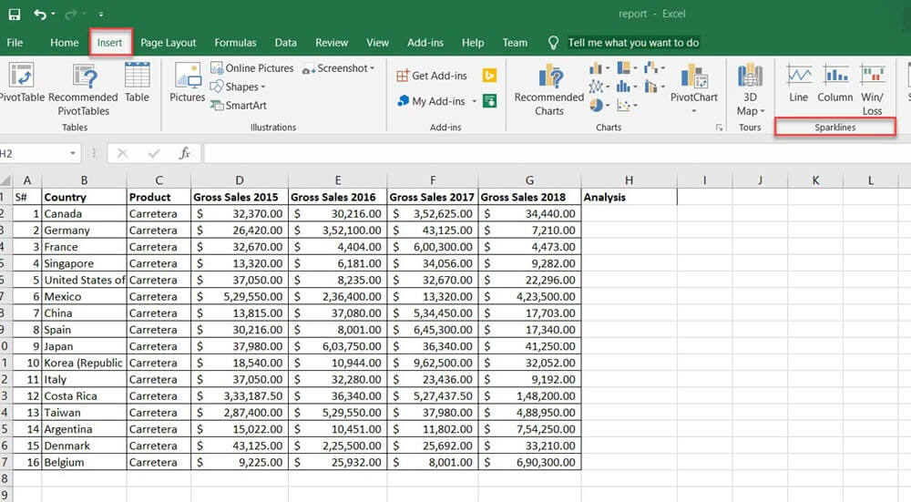Click the Save icon in title bar
The height and width of the screenshot is (502, 911).
click(x=15, y=15)
